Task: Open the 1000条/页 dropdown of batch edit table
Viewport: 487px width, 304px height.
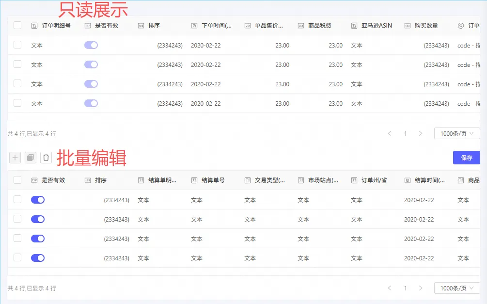Action: point(456,288)
